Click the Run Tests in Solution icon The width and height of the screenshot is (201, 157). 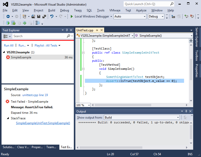click(8, 23)
